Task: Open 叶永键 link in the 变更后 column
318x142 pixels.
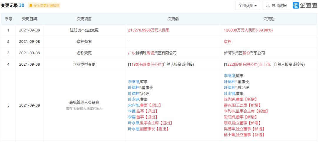Action: [x=229, y=94]
